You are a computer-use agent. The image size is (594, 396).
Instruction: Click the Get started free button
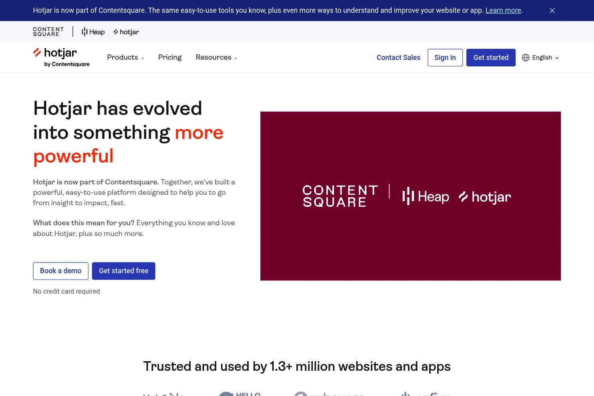point(124,271)
